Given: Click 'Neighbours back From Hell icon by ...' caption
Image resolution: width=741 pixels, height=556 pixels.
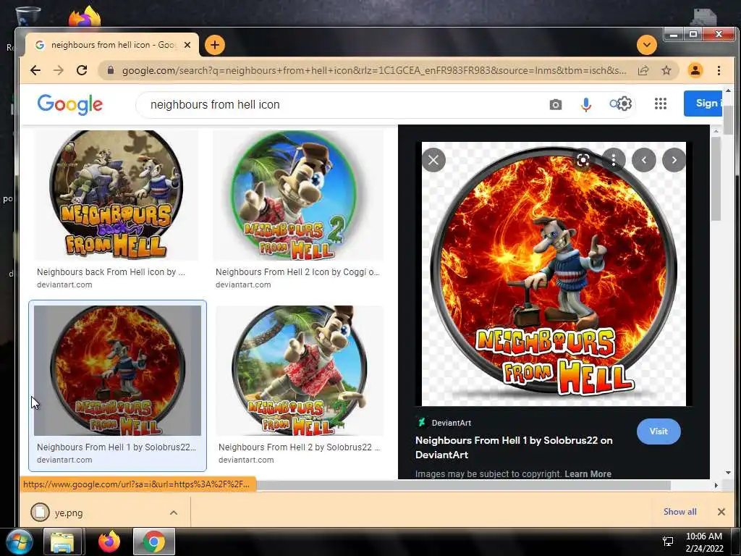Looking at the screenshot, I should [111, 272].
